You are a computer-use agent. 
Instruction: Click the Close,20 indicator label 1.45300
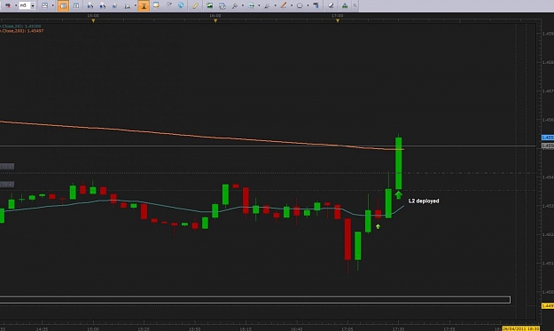(x=20, y=26)
